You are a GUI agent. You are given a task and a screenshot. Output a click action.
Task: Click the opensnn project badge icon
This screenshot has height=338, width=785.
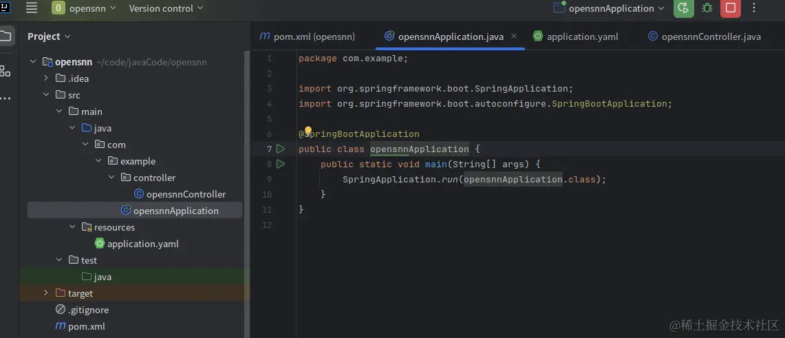(58, 8)
